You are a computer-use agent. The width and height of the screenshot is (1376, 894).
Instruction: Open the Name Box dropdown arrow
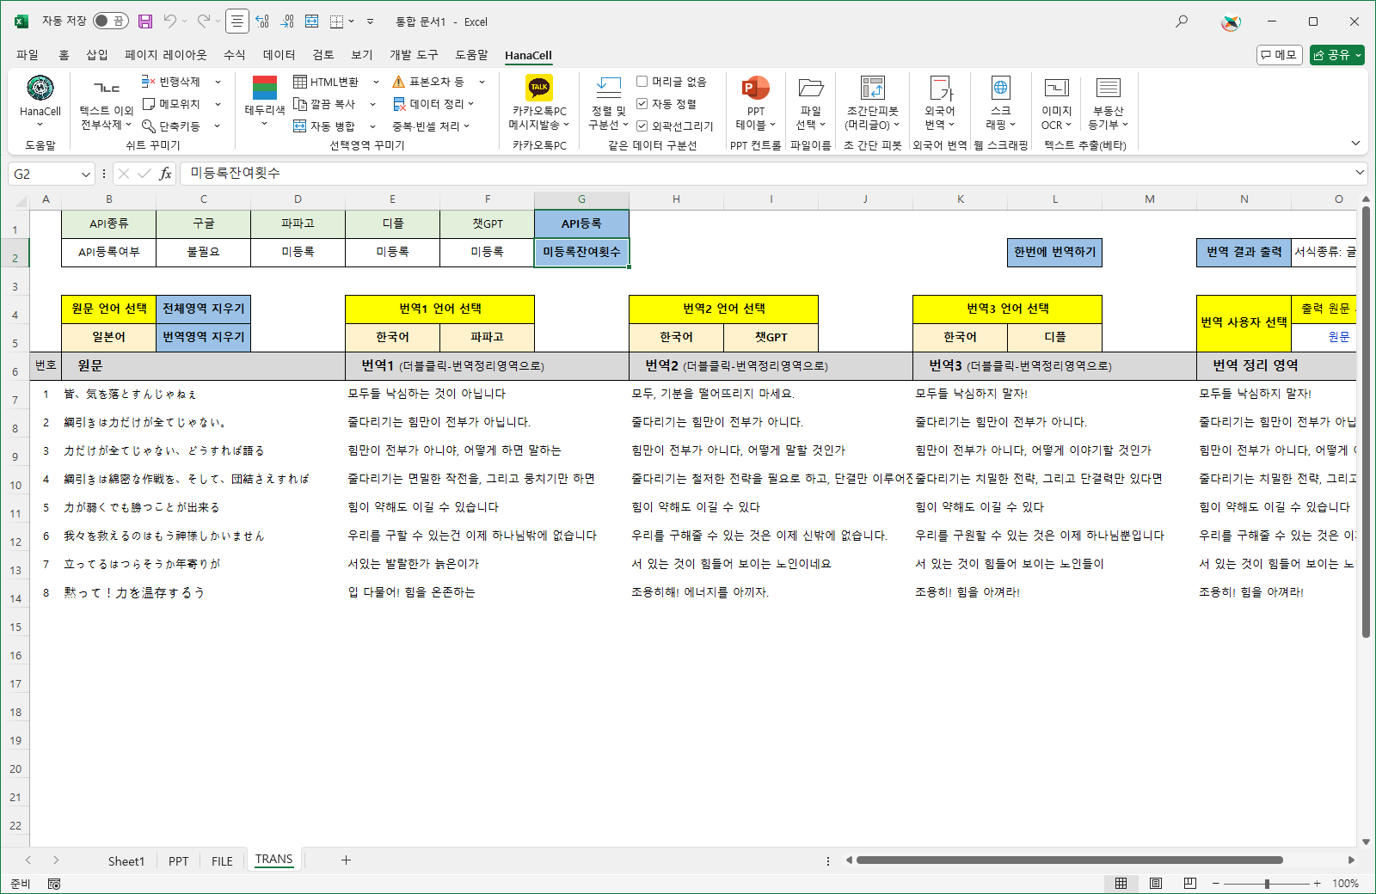[x=86, y=174]
